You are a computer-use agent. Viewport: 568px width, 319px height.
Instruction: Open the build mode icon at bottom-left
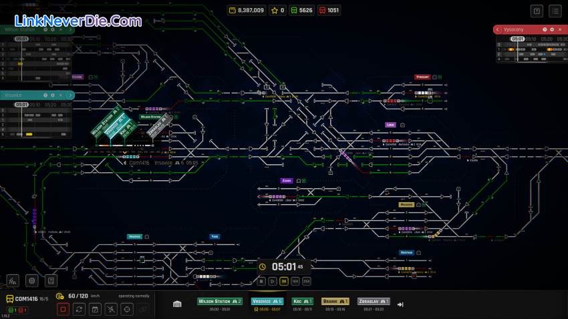click(x=13, y=281)
